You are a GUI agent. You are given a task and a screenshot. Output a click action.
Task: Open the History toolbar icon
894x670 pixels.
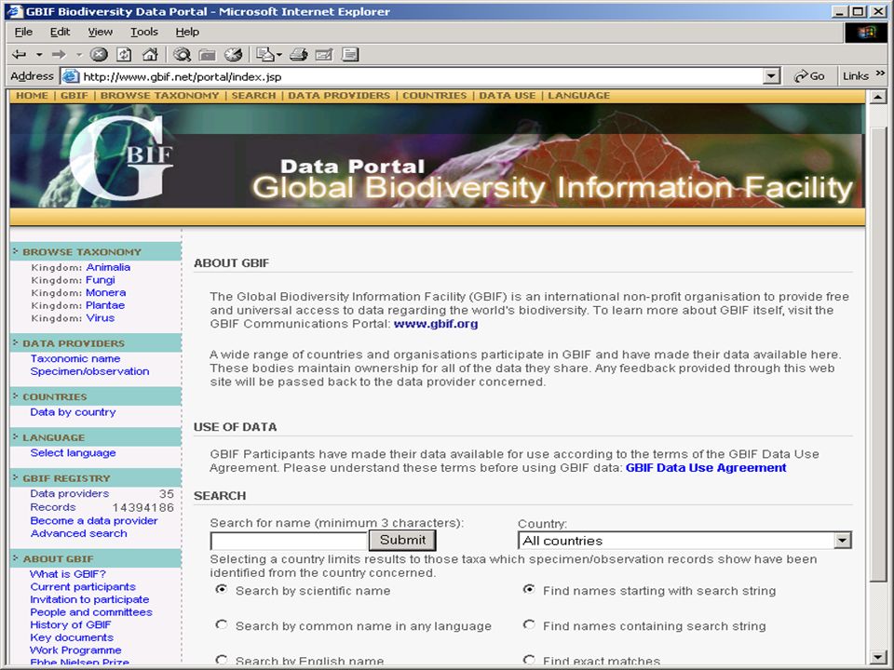tap(233, 55)
